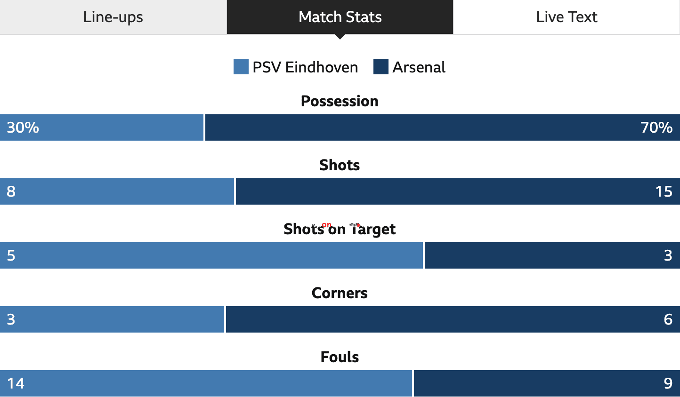Click PSV's 14 fouls bar

coord(206,383)
